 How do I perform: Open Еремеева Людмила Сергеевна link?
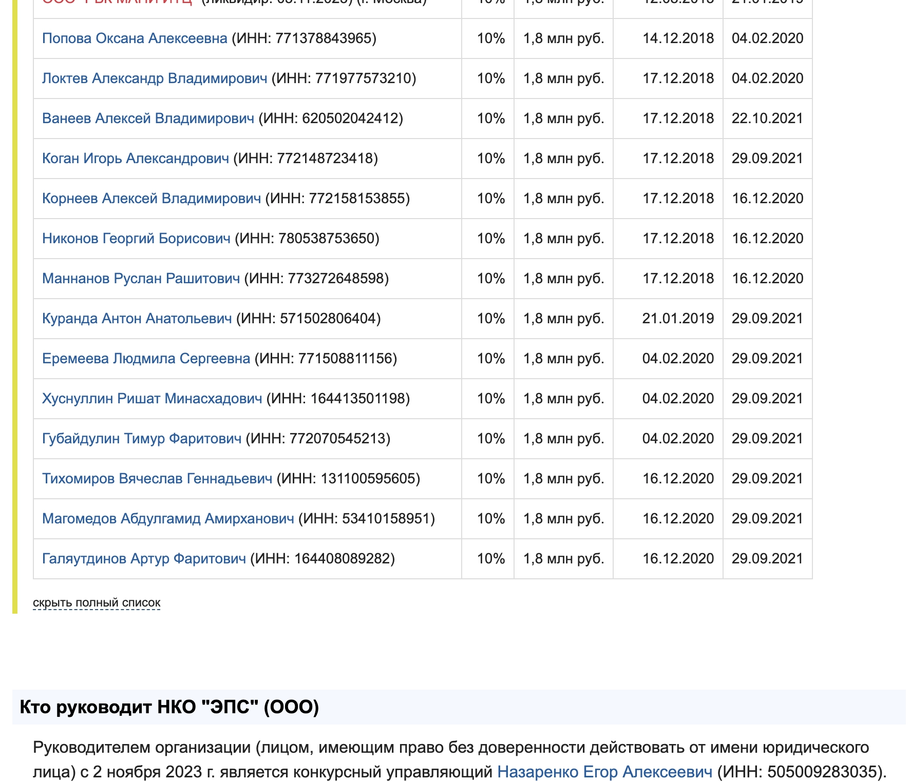[146, 359]
